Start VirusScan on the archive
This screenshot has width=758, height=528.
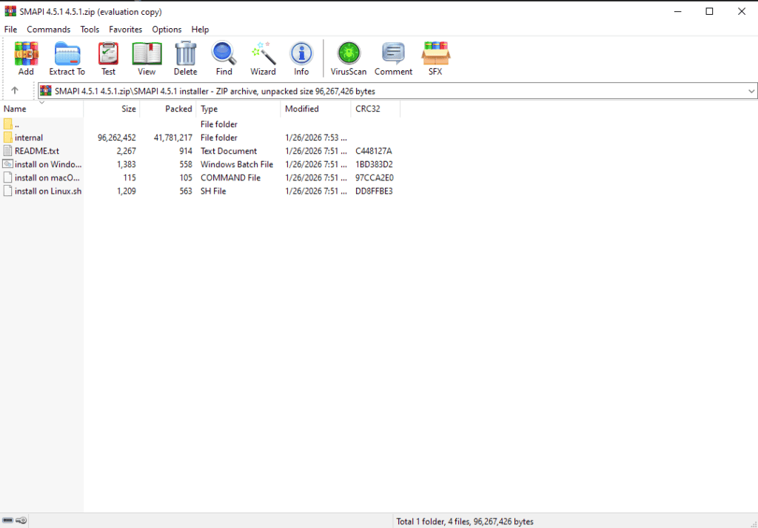click(x=348, y=58)
